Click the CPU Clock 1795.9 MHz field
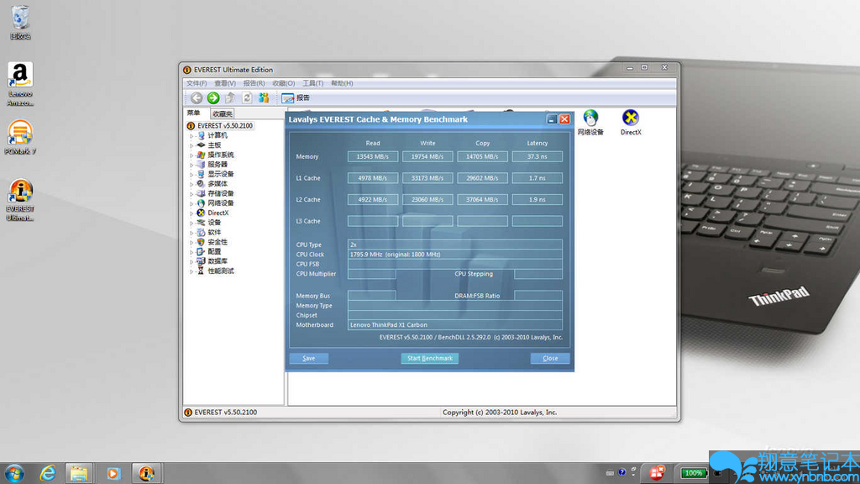The height and width of the screenshot is (484, 860). (x=454, y=255)
